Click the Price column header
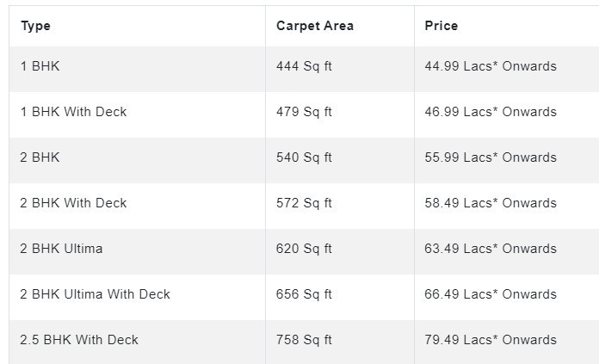The image size is (599, 364). (x=442, y=26)
